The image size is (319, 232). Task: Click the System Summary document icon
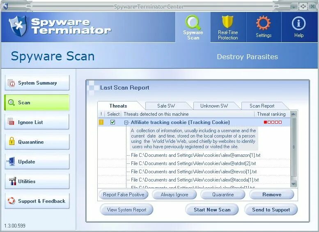coord(11,83)
